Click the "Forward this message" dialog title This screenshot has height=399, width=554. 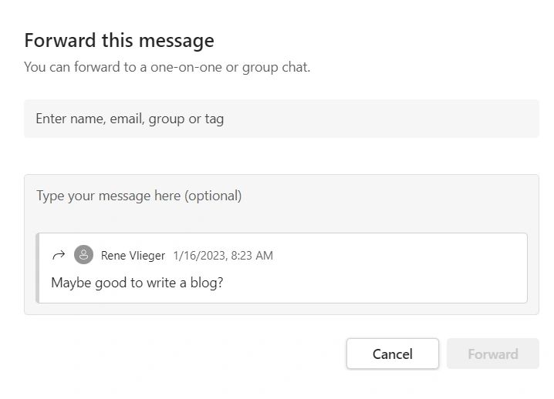coord(119,40)
